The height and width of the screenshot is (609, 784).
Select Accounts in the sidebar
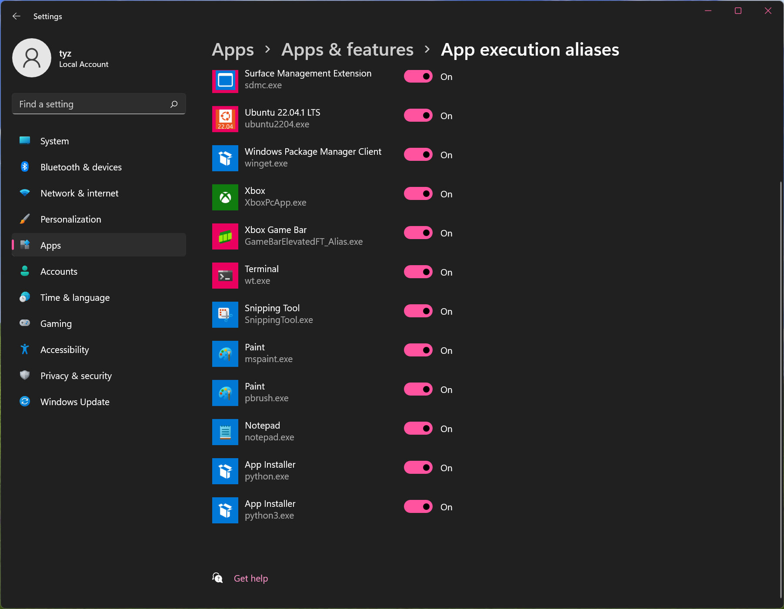click(x=59, y=271)
